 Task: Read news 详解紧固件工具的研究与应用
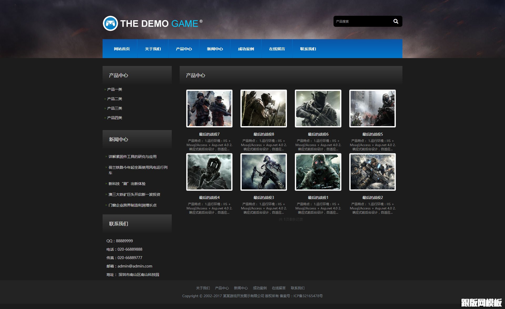[132, 157]
